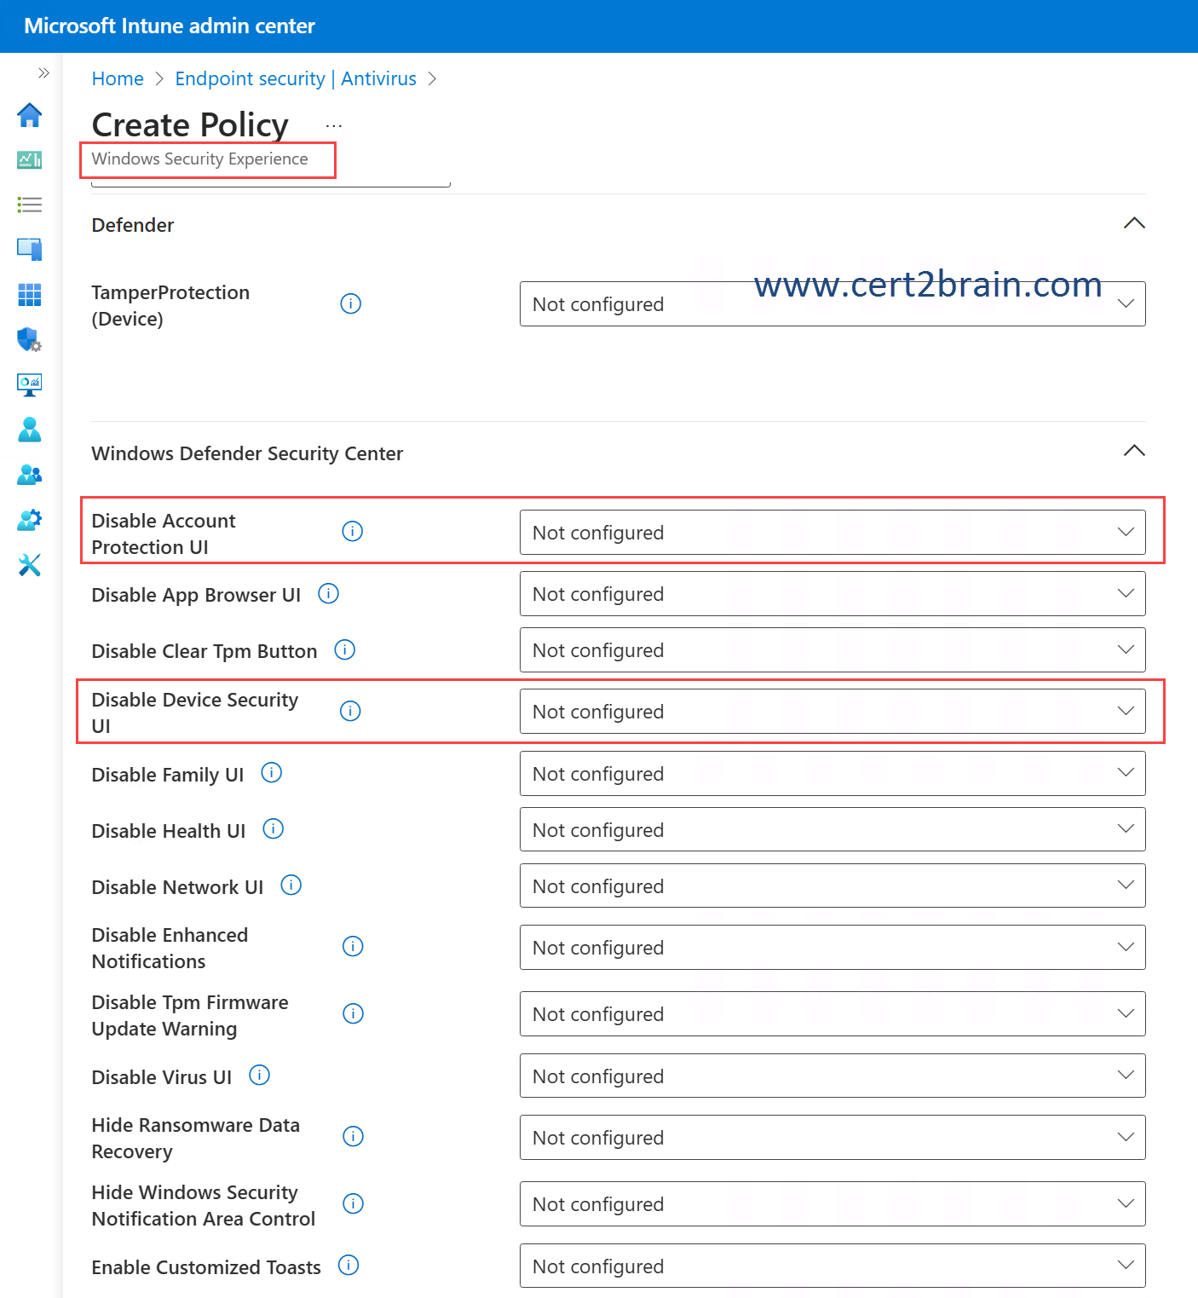Open the Devices icon in the sidebar
1198x1298 pixels.
click(30, 249)
